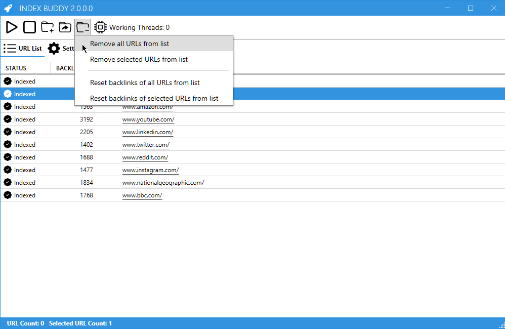
Task: Click the import URLs folder-arrow icon
Action: click(65, 27)
